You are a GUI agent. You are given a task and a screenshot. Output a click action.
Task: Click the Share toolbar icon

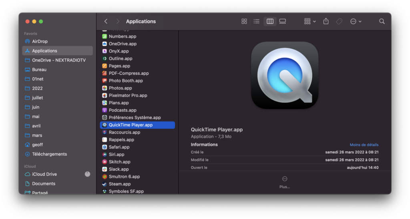click(x=326, y=21)
